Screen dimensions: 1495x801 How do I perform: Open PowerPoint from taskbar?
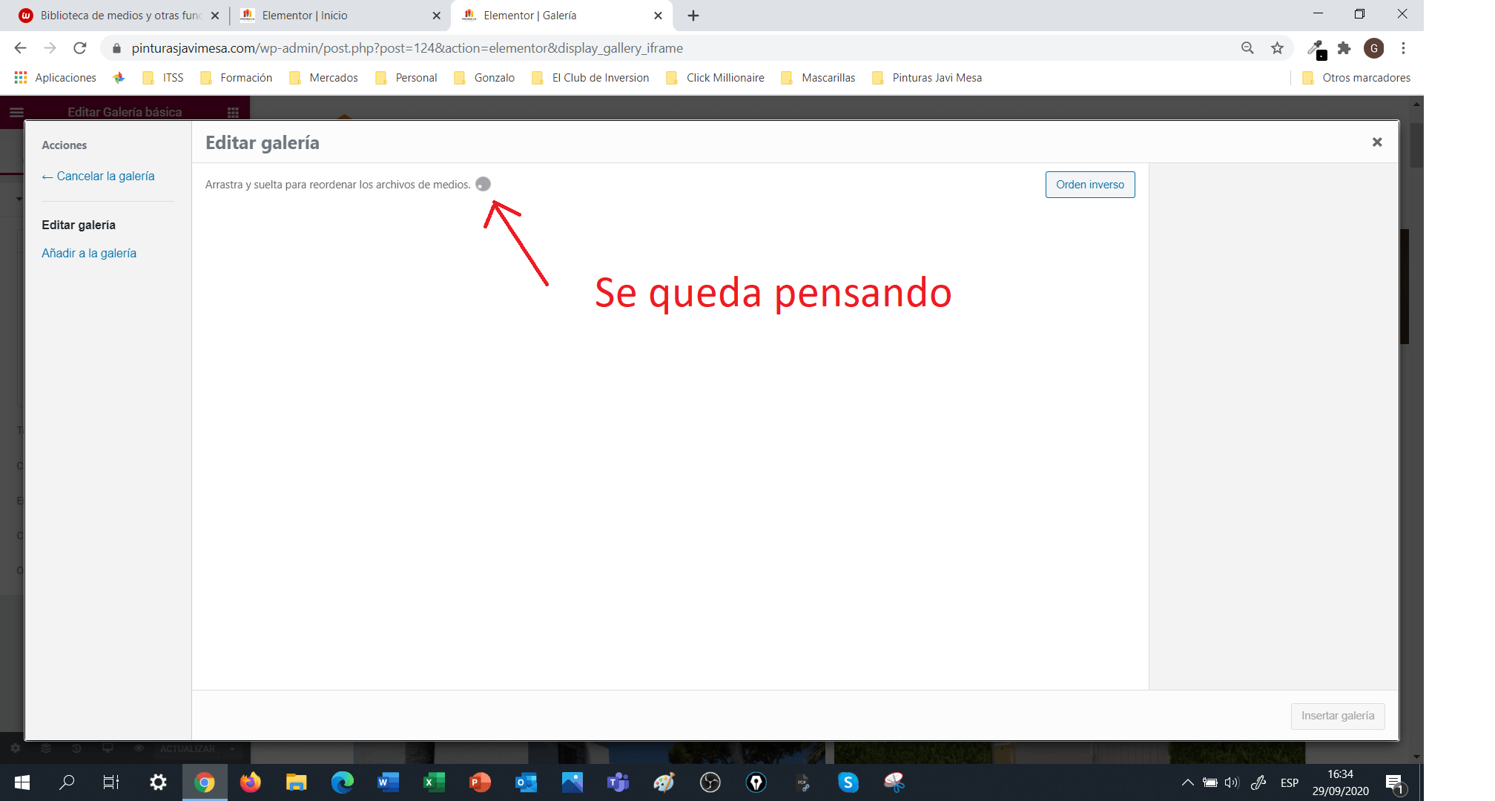click(480, 782)
